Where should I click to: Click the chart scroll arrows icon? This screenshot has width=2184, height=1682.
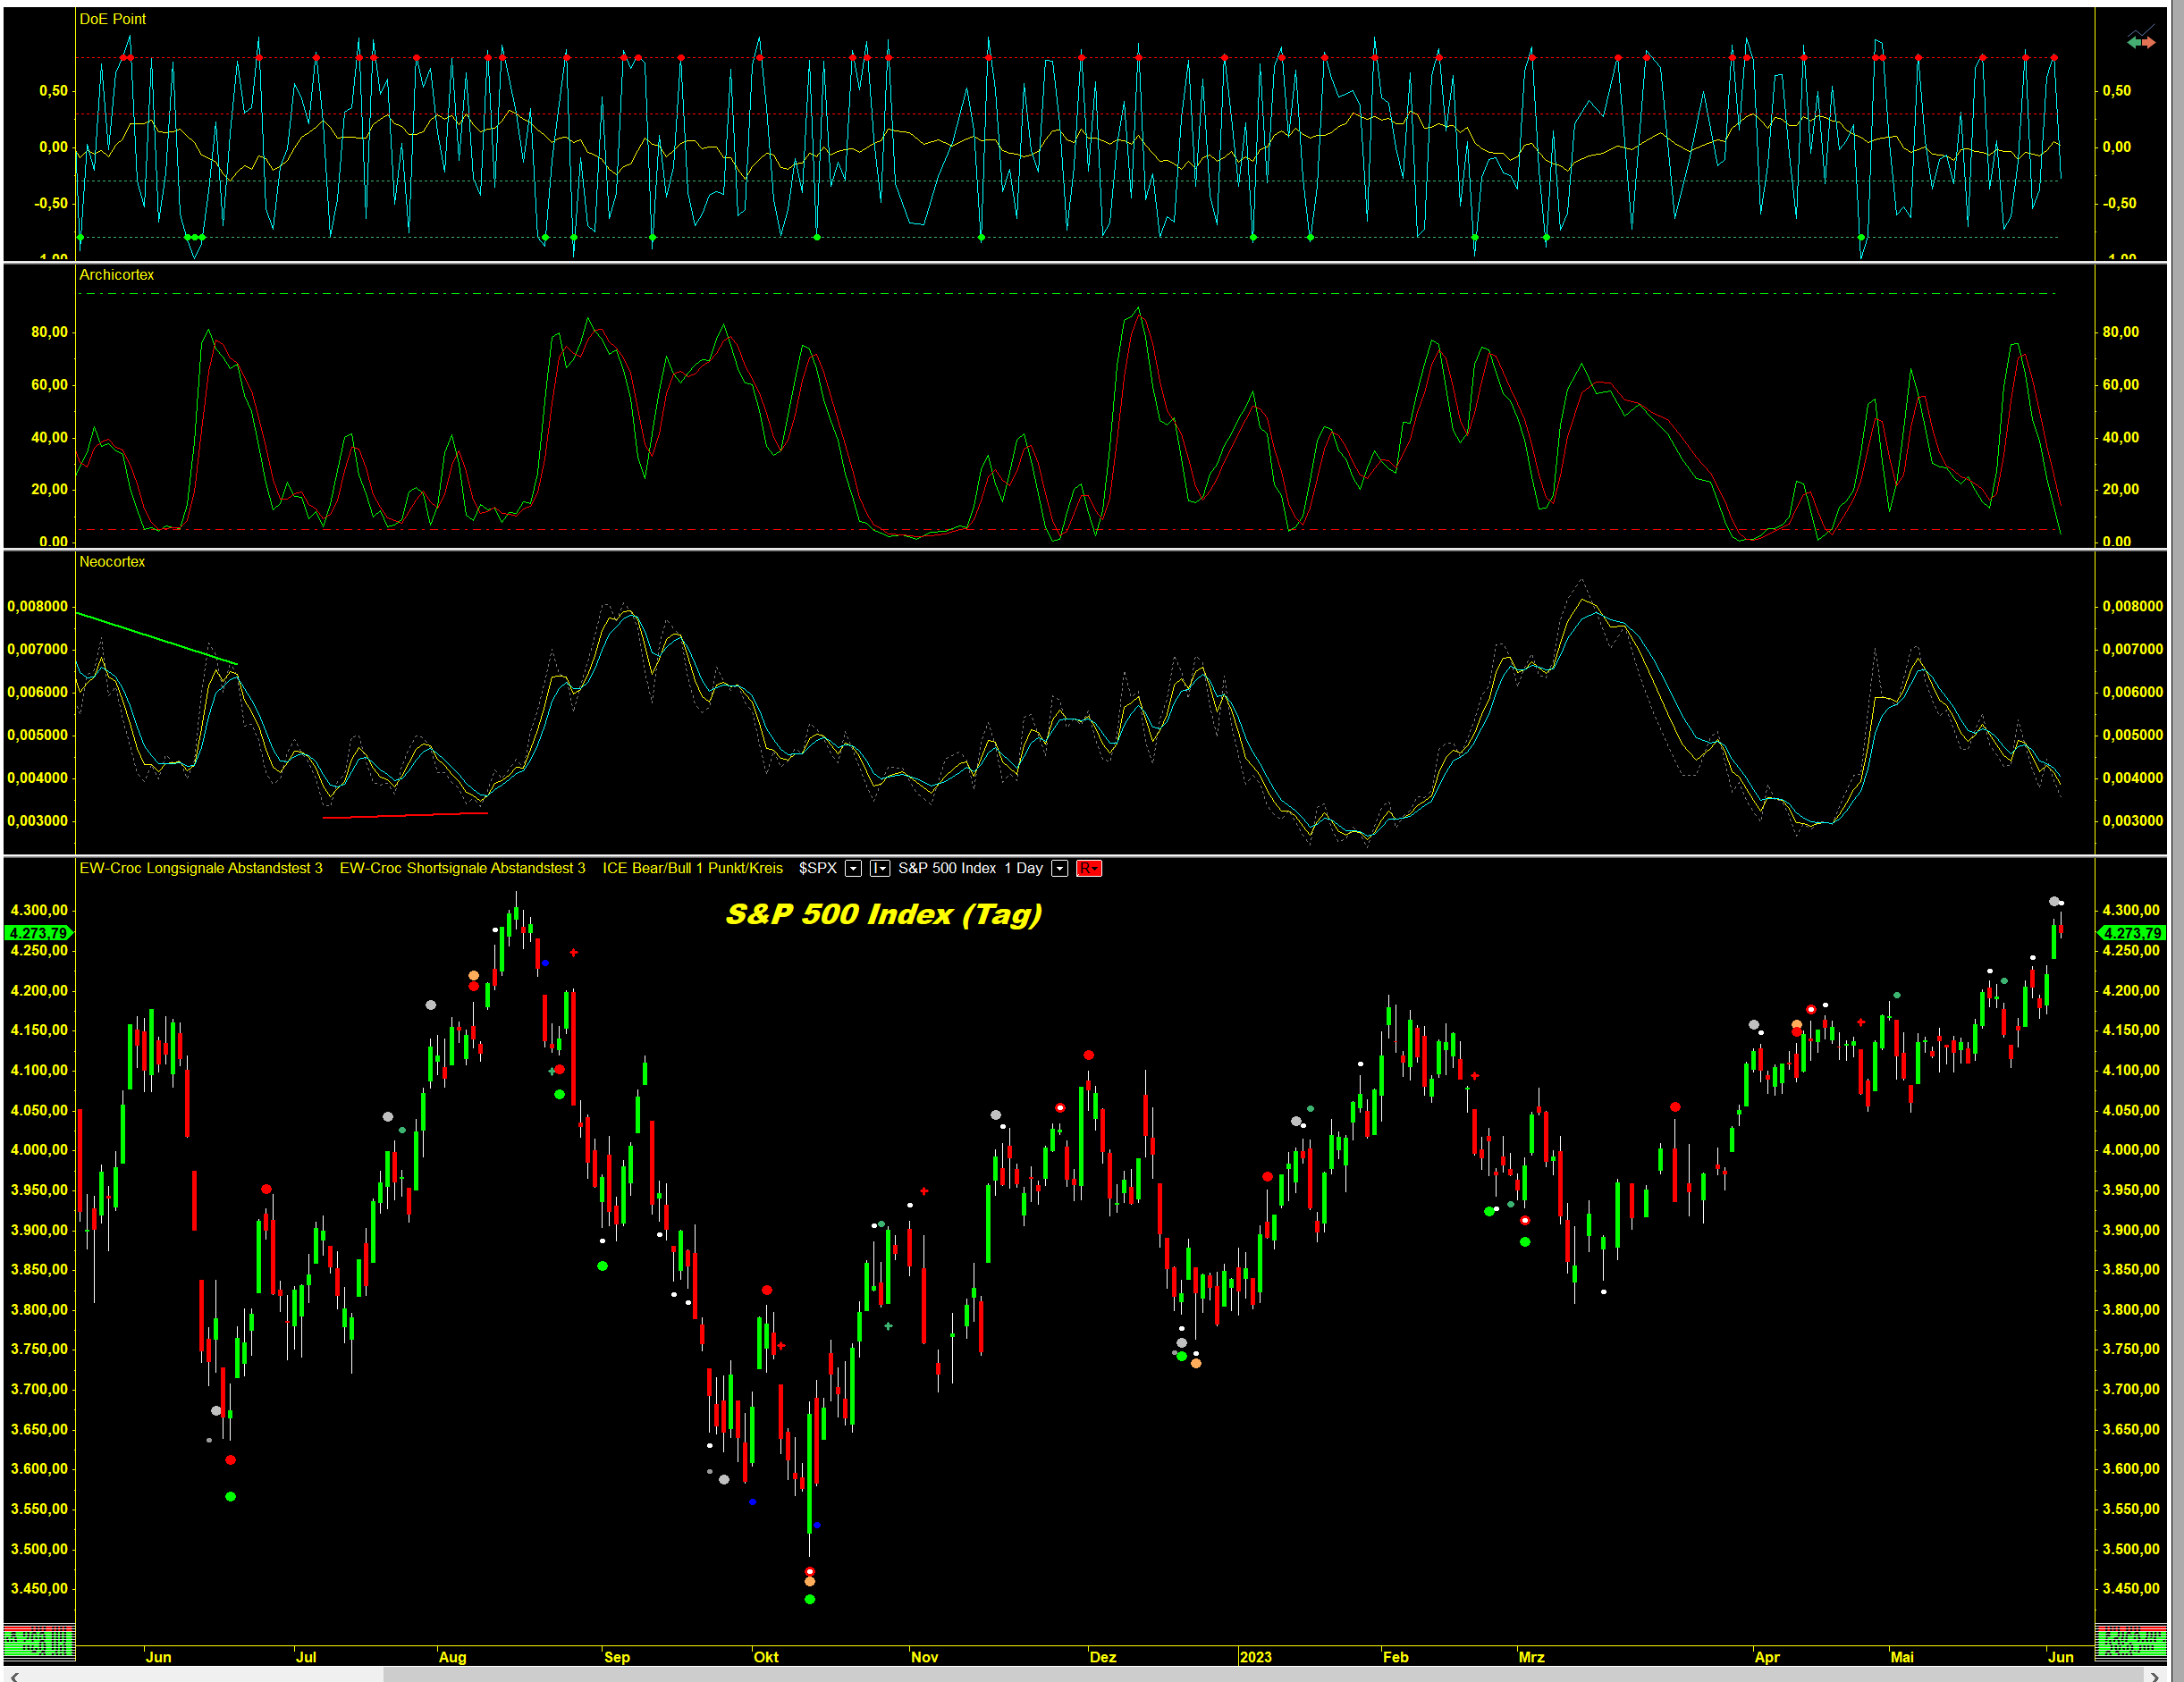point(2141,42)
